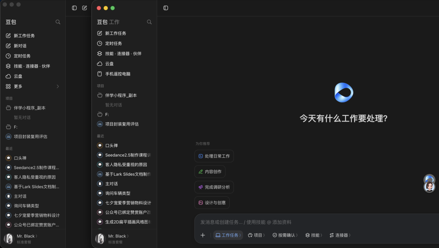Click plus attach icon in input bar
The width and height of the screenshot is (439, 248).
pos(203,235)
